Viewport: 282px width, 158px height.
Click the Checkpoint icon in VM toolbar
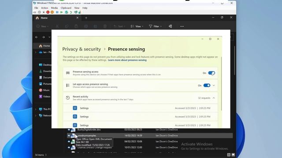coord(67,12)
